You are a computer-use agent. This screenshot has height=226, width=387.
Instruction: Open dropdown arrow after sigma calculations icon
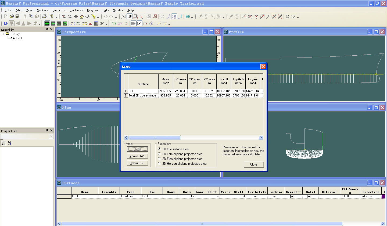point(106,24)
